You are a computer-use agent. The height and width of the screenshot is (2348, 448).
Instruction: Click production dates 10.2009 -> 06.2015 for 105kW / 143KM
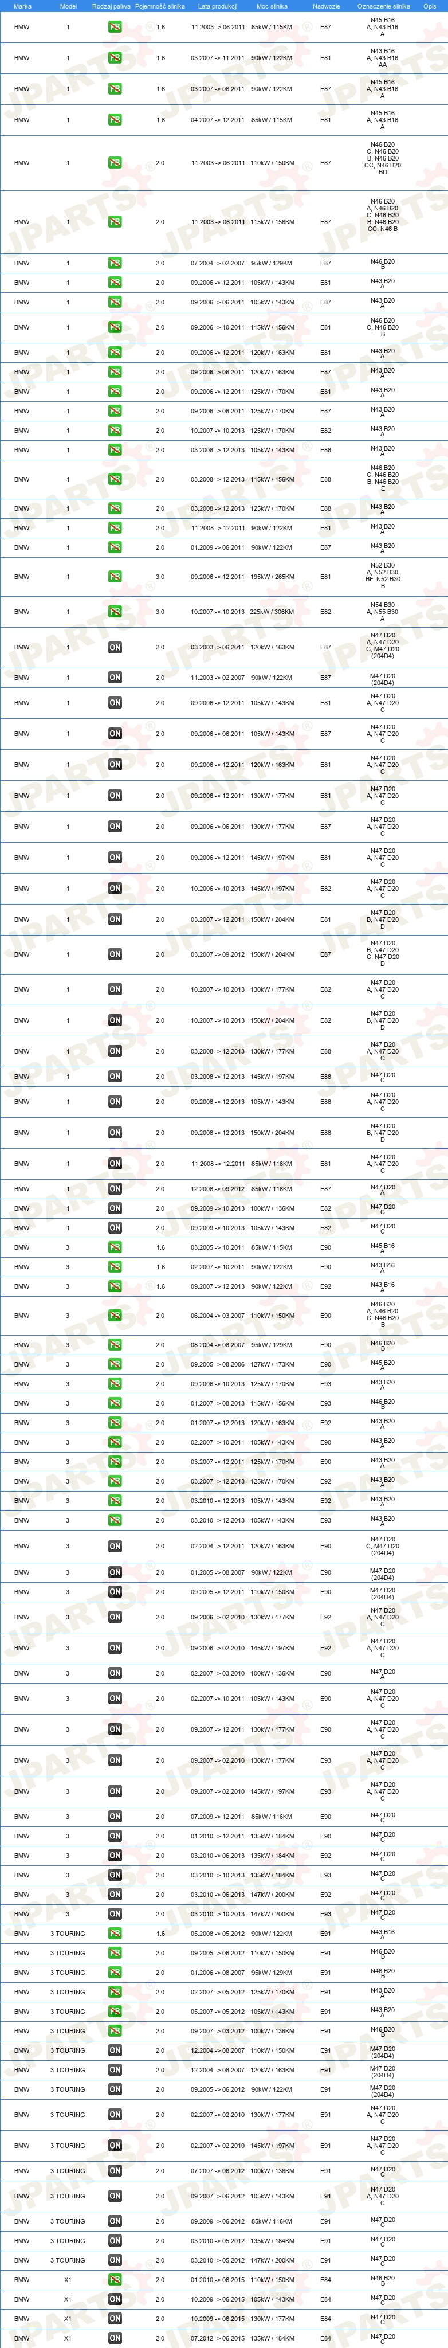(218, 2300)
